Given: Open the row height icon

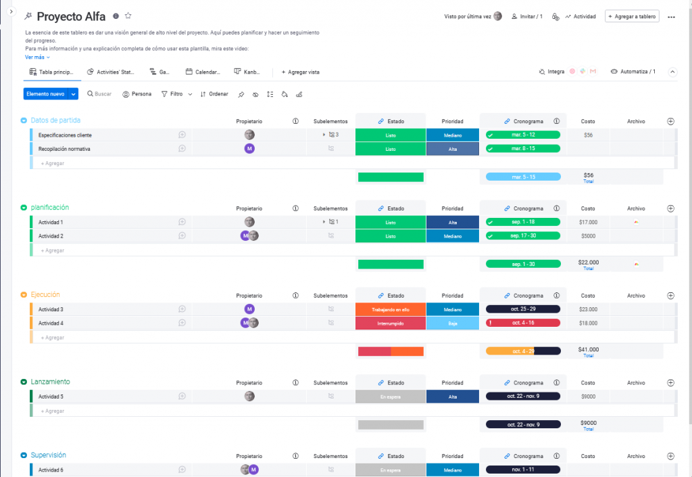Looking at the screenshot, I should [x=270, y=94].
